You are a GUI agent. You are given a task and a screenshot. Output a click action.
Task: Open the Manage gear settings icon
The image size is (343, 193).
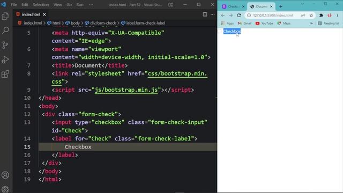(x=5, y=189)
